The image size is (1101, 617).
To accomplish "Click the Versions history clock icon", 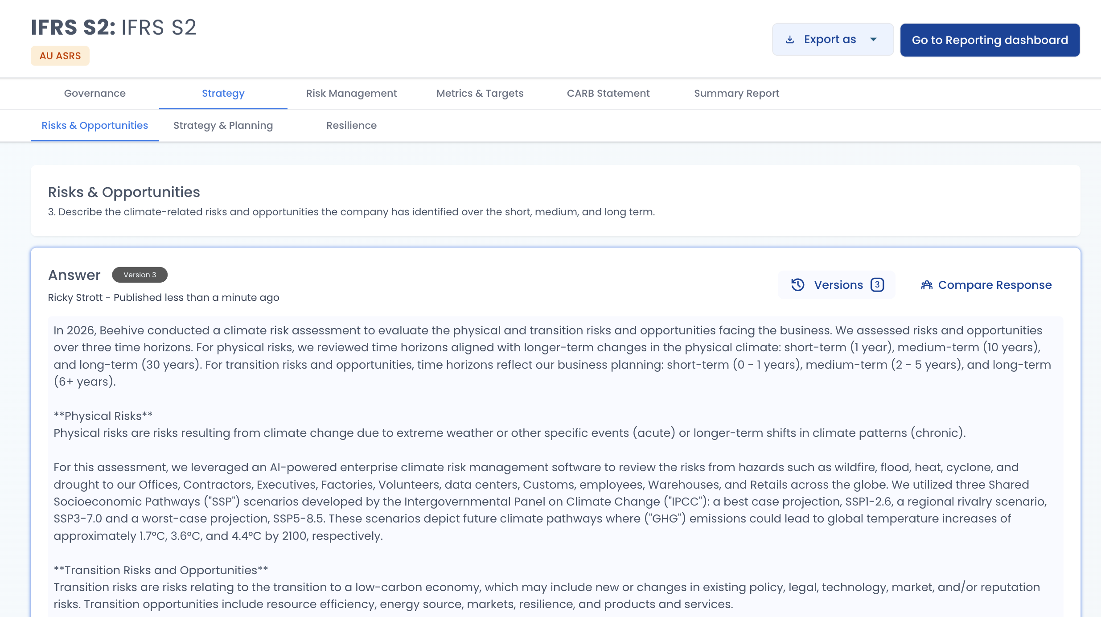I will (x=797, y=285).
